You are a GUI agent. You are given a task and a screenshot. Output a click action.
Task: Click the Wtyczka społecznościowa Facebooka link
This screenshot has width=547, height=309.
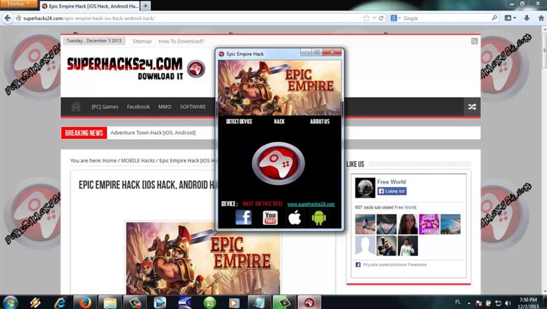[x=394, y=265]
